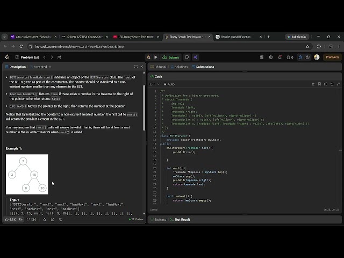Reset code to default icon
The image size is (344, 258).
332,84
